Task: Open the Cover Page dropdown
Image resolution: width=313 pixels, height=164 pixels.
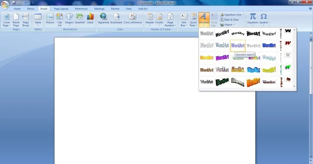Action: pyautogui.click(x=7, y=20)
